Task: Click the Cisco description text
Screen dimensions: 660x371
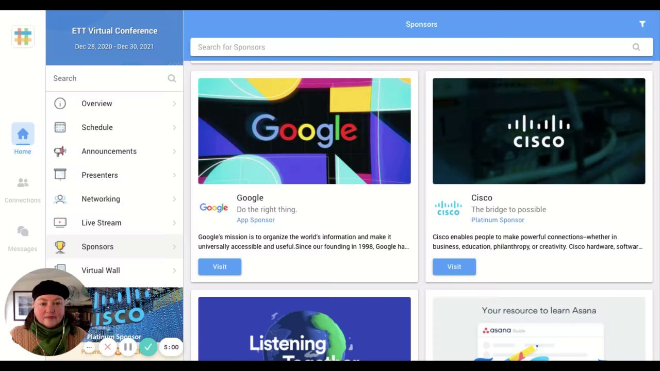Action: [x=538, y=242]
